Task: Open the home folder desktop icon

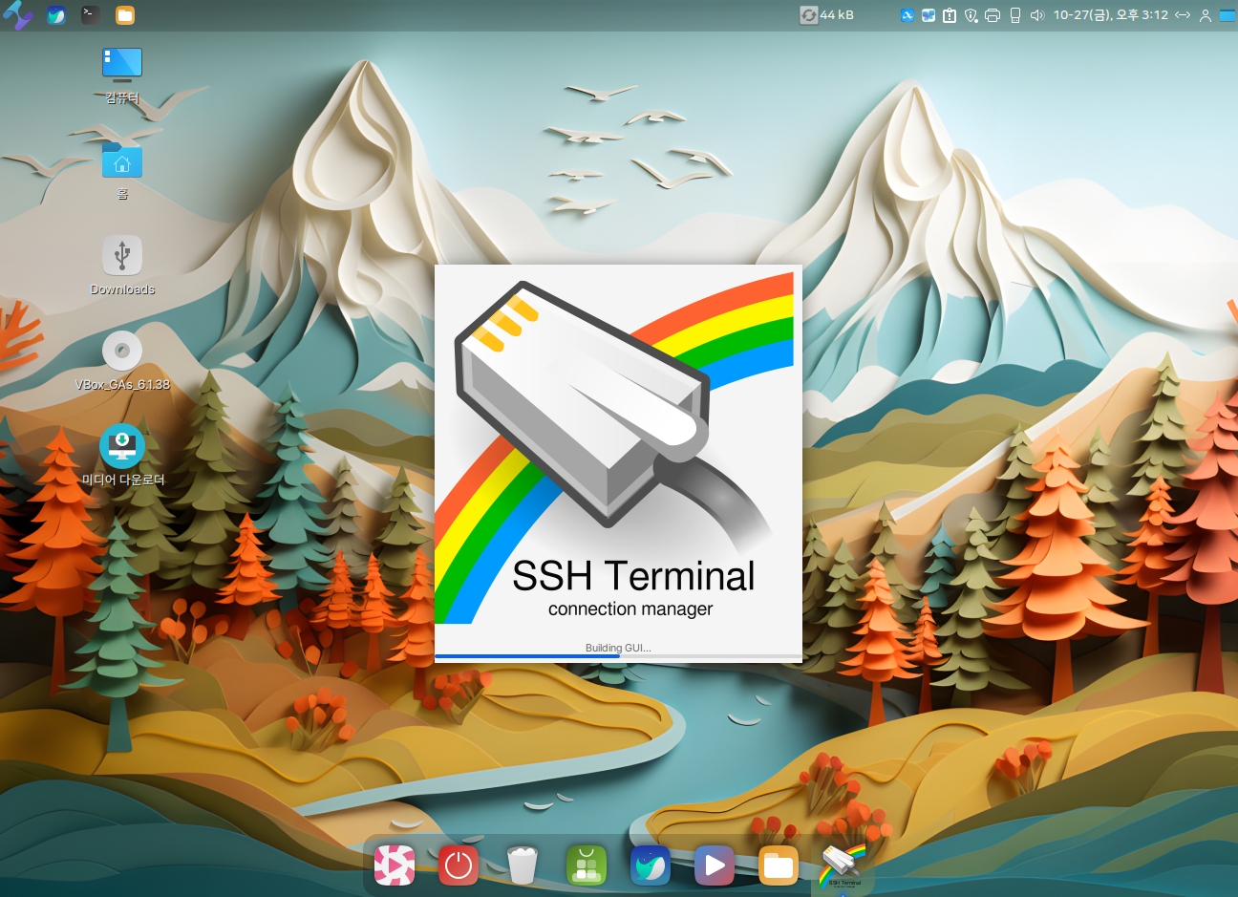Action: [122, 162]
